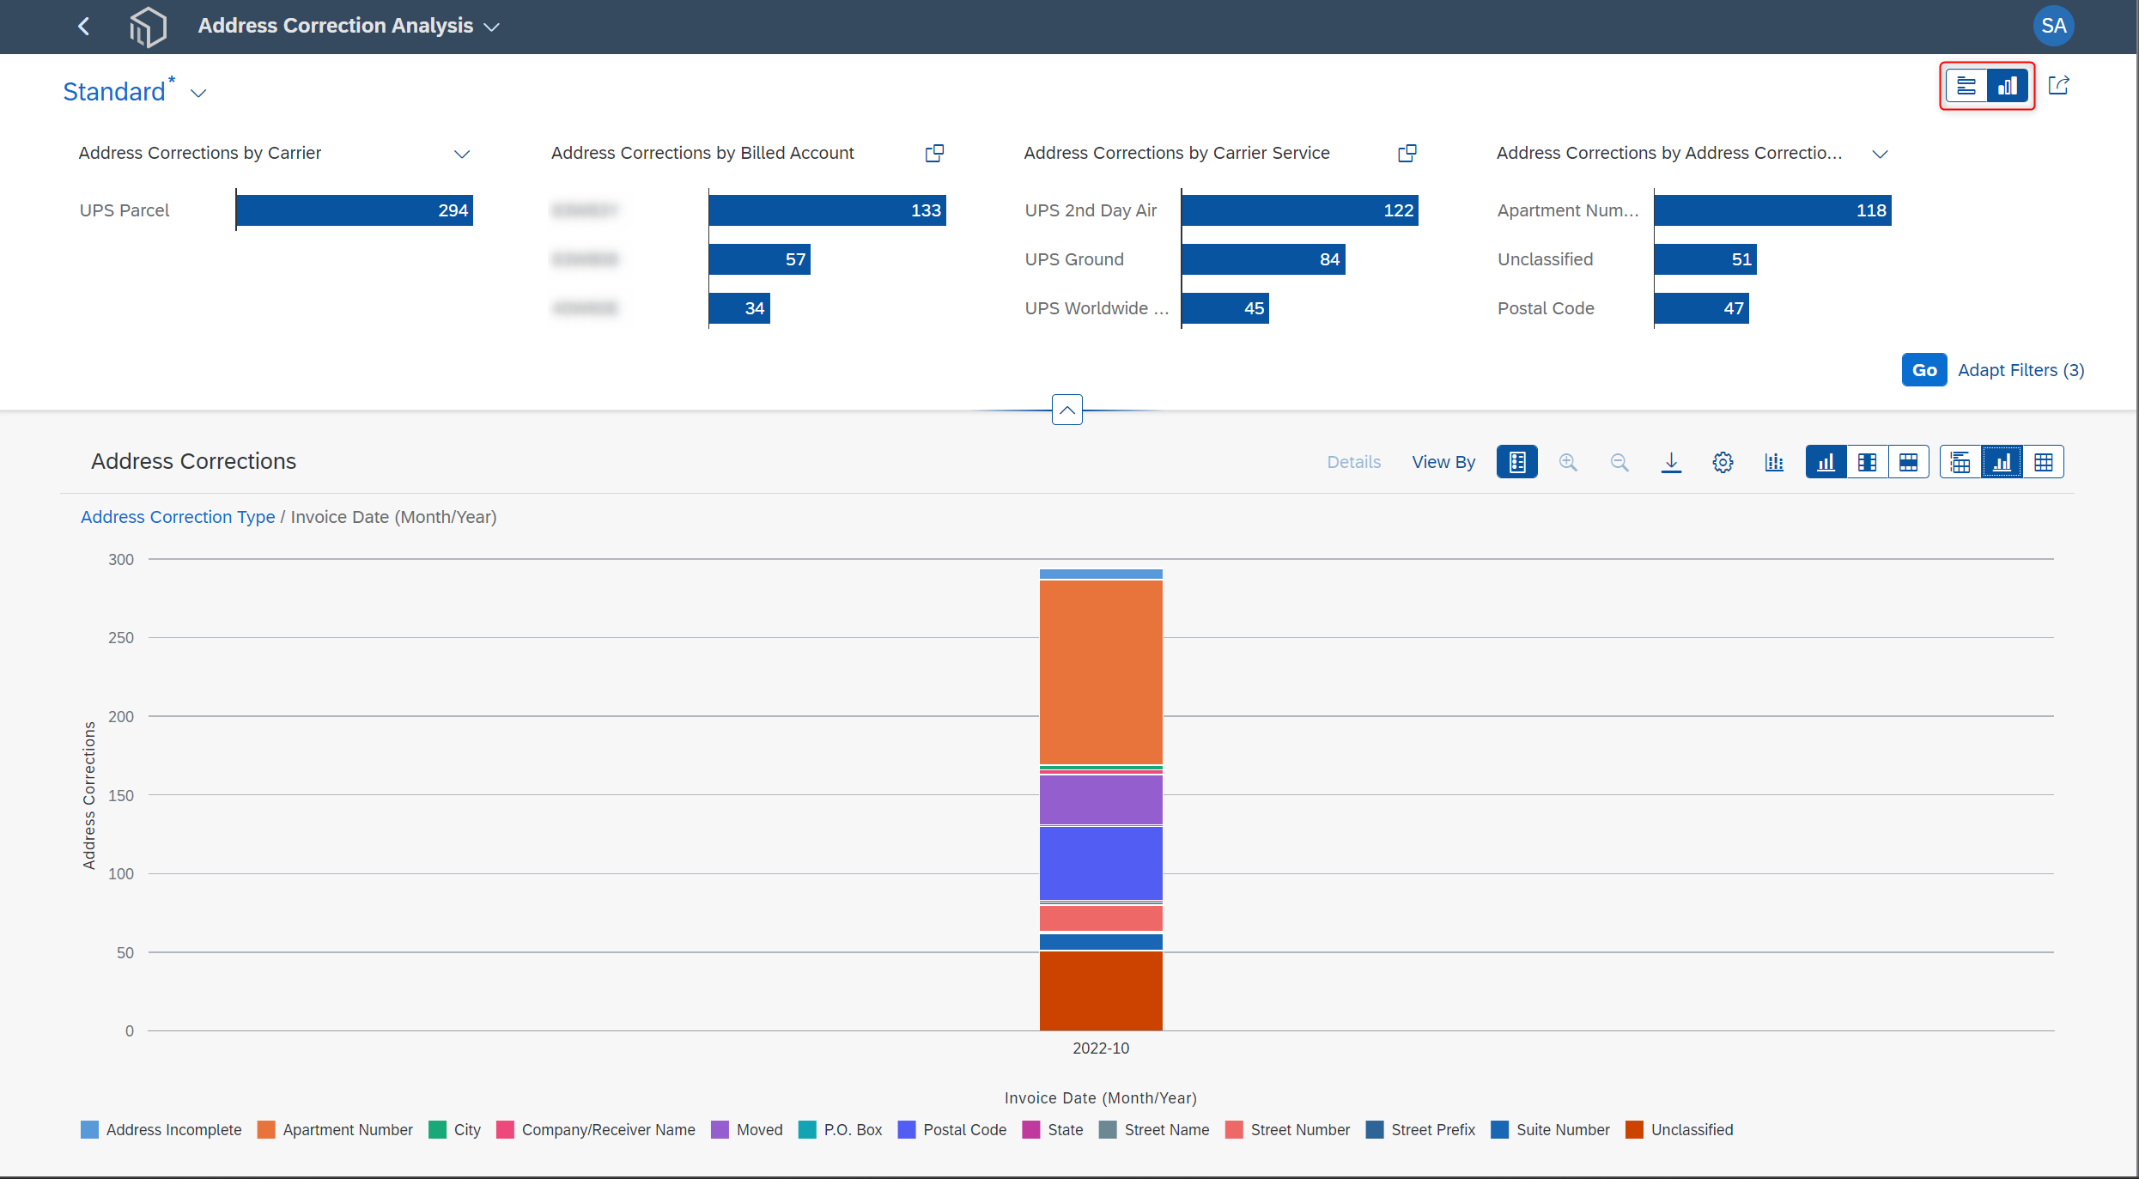
Task: Click the Address Incomplete legend color swatch
Action: click(89, 1129)
